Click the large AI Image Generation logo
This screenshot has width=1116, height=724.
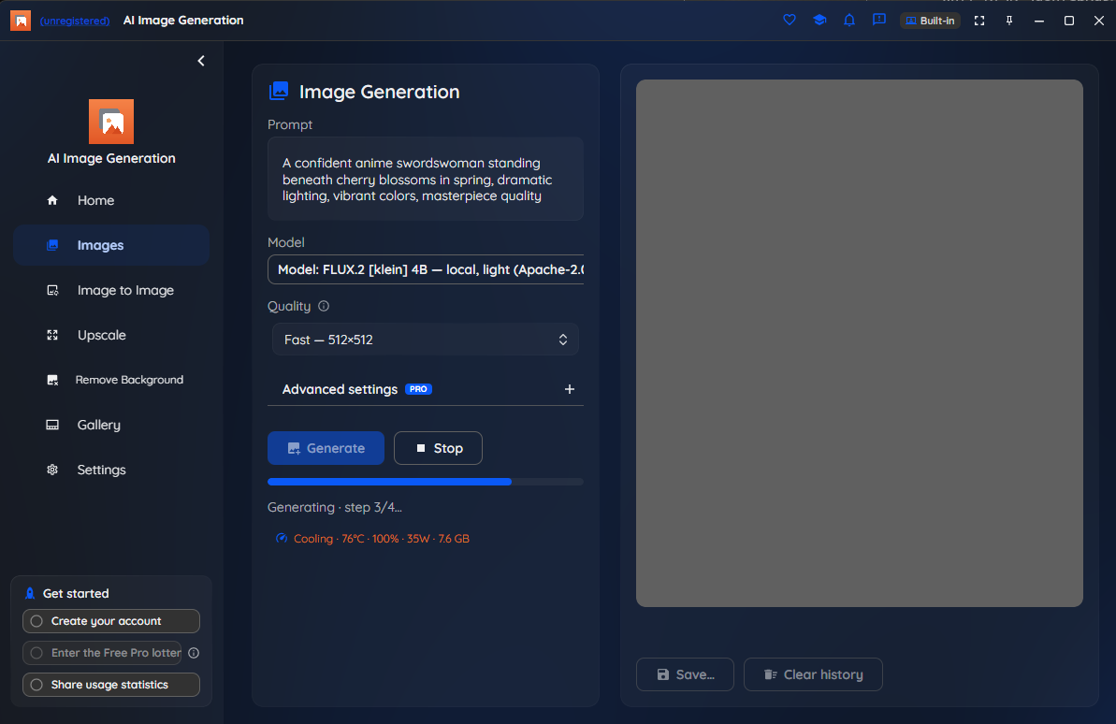[111, 122]
